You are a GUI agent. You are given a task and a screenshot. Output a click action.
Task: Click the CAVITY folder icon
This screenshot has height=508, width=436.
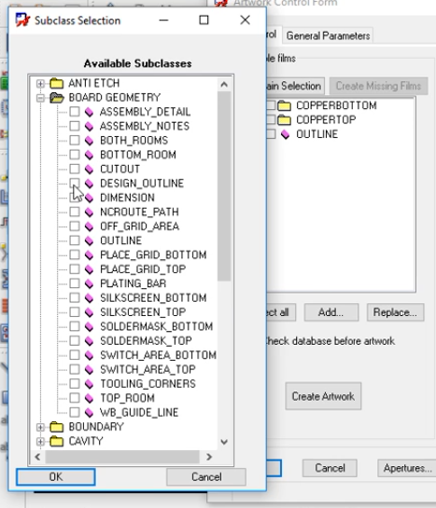[x=56, y=441]
